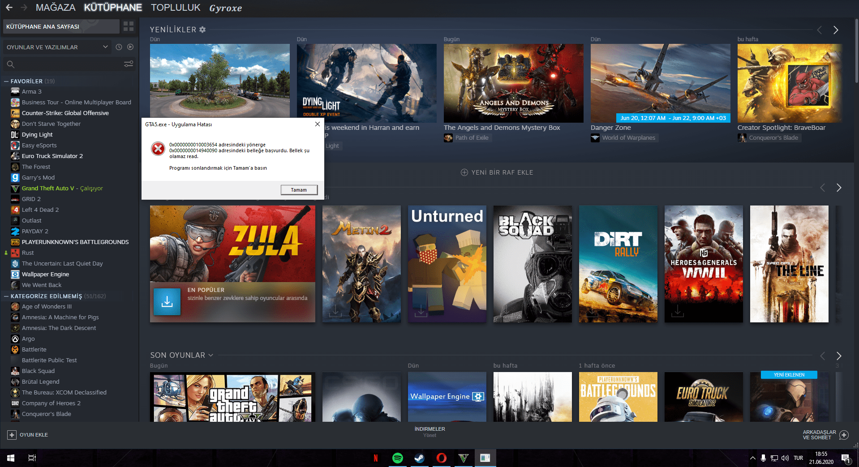Image resolution: width=859 pixels, height=467 pixels.
Task: Click the Garry's Mod icon
Action: [15, 178]
